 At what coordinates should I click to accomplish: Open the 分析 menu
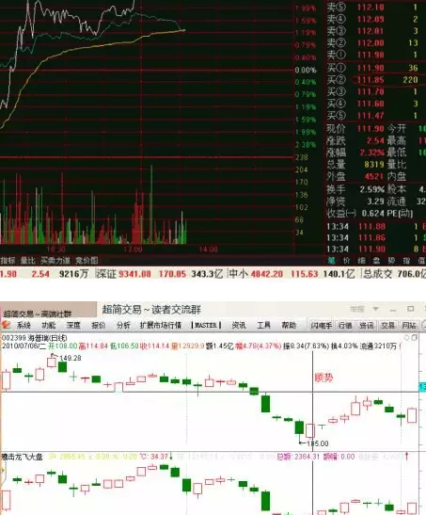click(123, 325)
